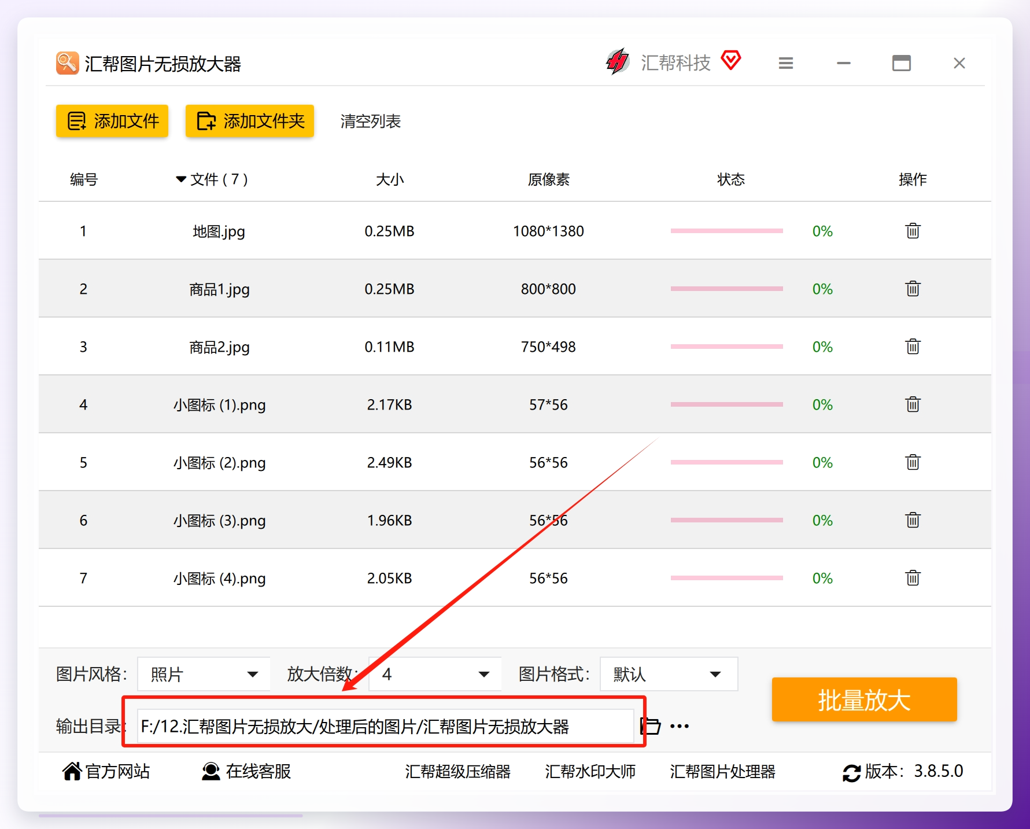Image resolution: width=1030 pixels, height=829 pixels.
Task: Click the 0% status of 小图标 (1).png
Action: pyautogui.click(x=822, y=404)
